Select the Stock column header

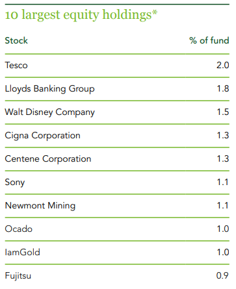coord(16,40)
